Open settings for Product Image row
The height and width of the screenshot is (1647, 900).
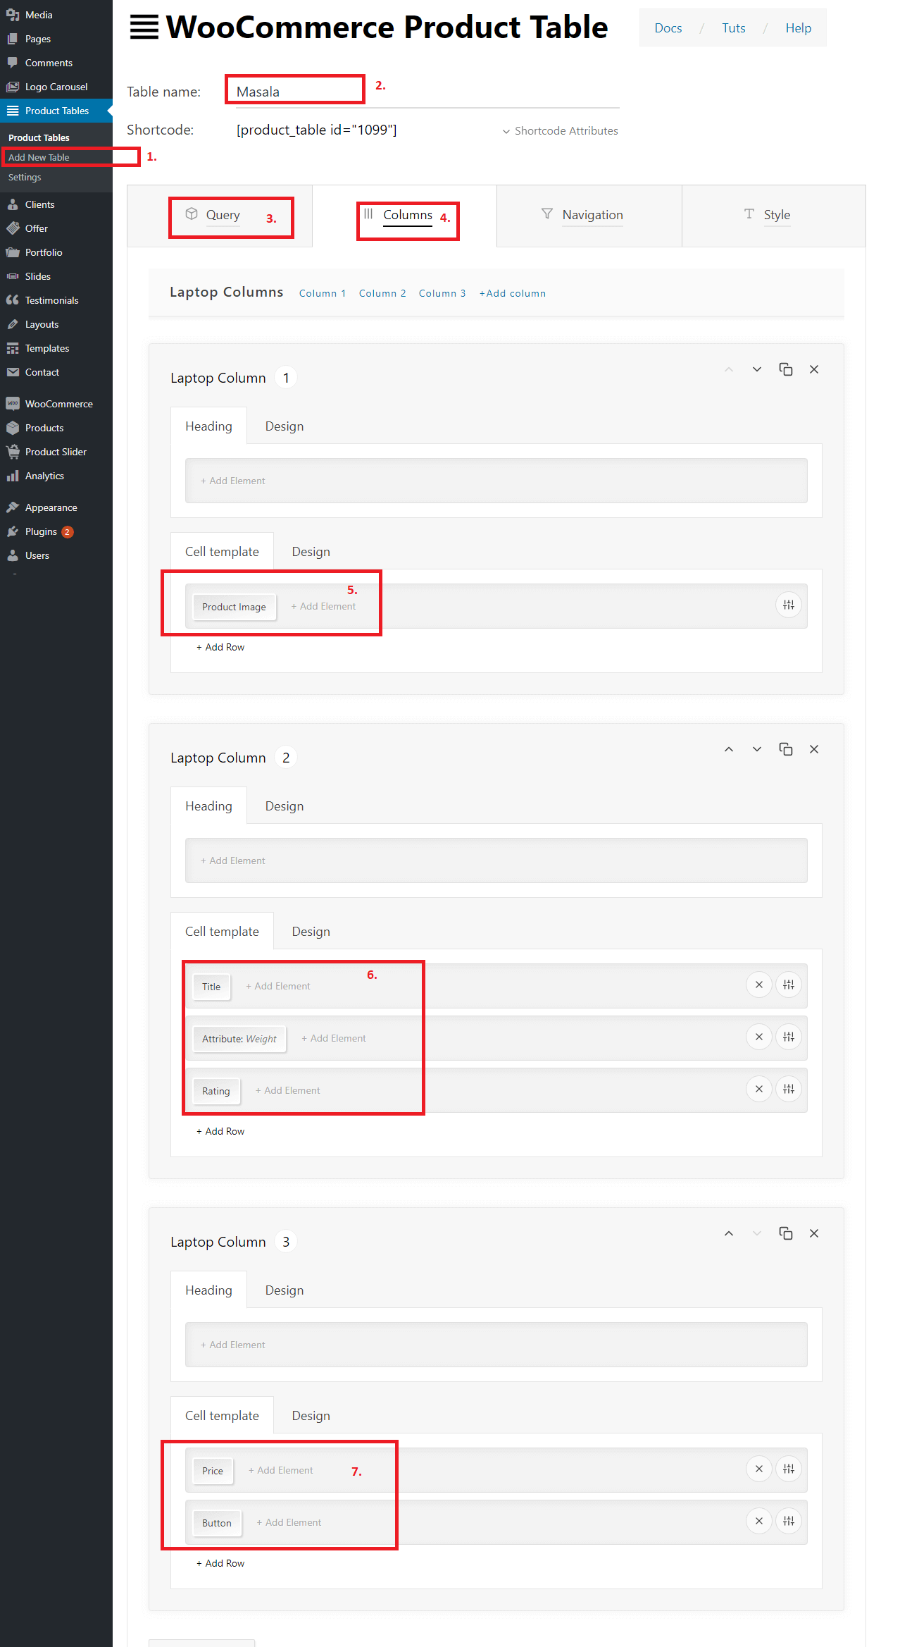pyautogui.click(x=789, y=605)
